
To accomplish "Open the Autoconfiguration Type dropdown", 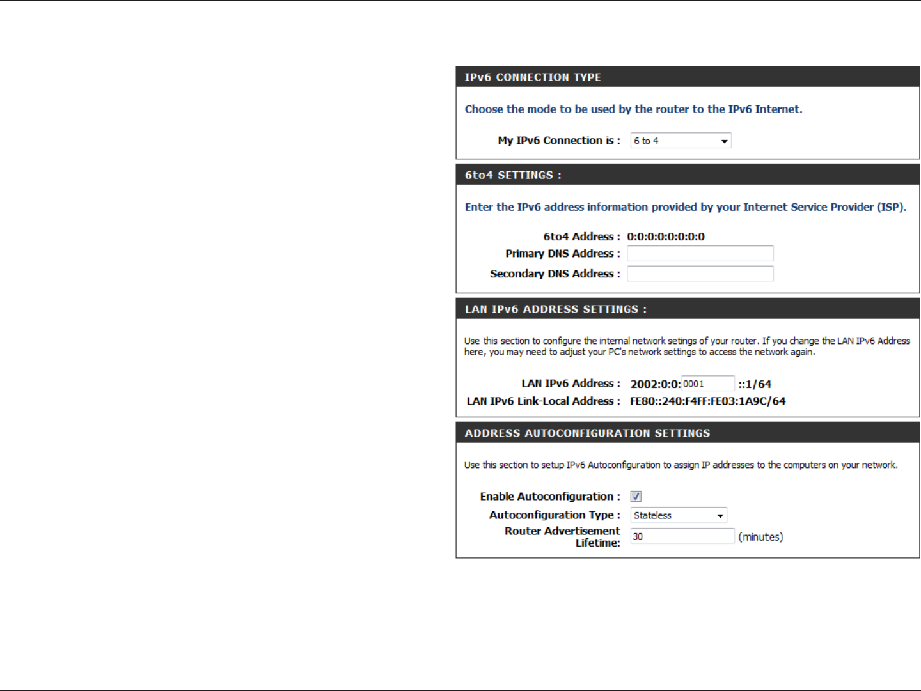I will click(x=679, y=515).
